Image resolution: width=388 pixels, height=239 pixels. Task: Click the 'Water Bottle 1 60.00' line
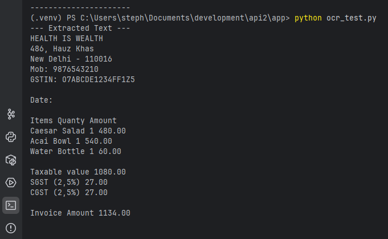76,152
